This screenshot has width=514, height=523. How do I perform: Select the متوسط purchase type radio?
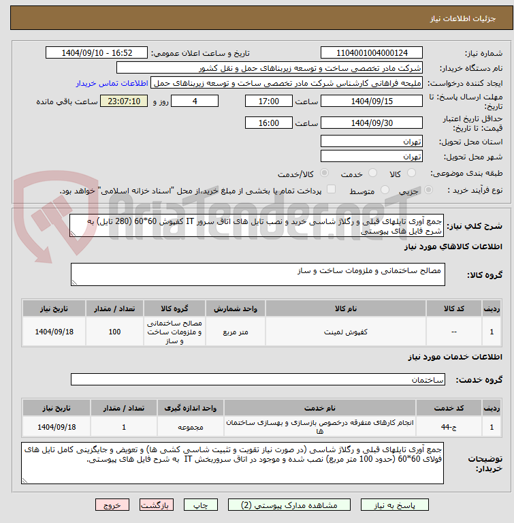point(385,190)
